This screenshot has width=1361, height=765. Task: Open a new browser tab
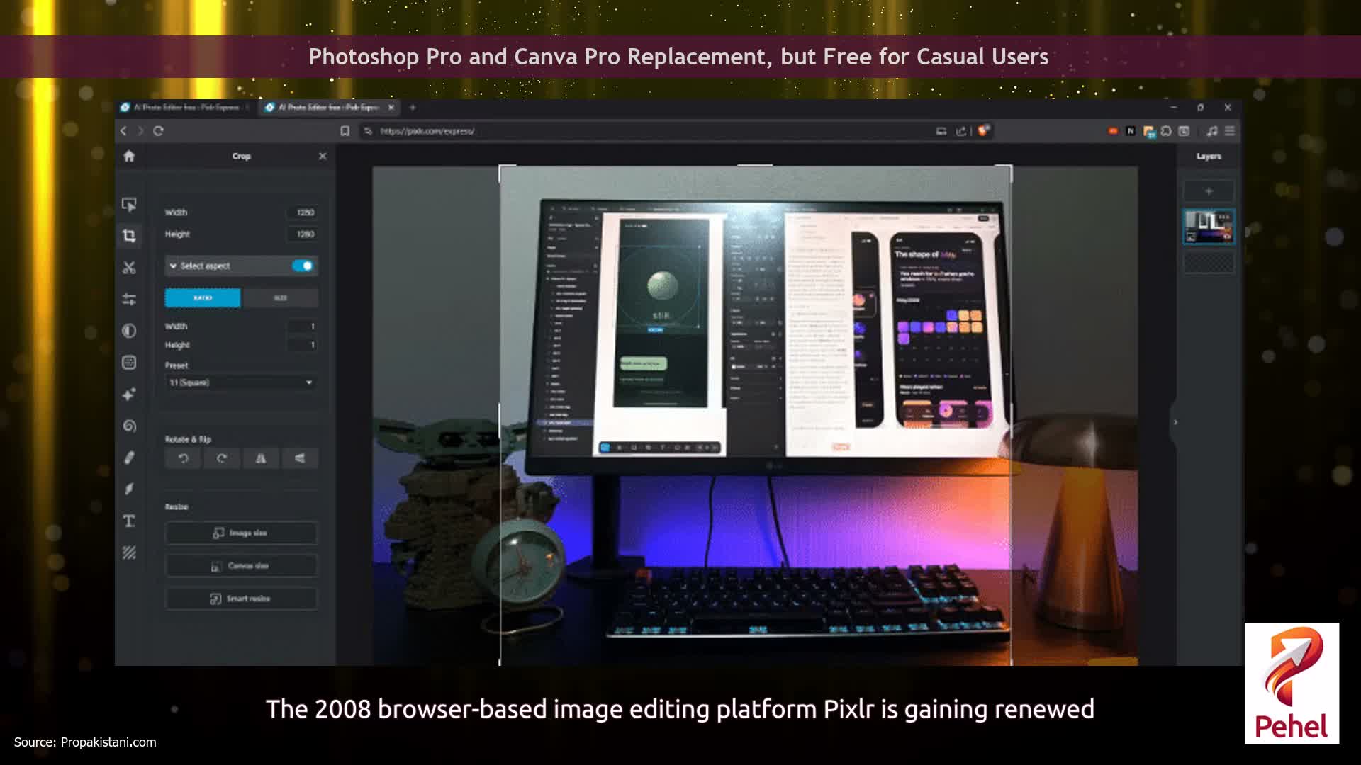[x=413, y=108]
